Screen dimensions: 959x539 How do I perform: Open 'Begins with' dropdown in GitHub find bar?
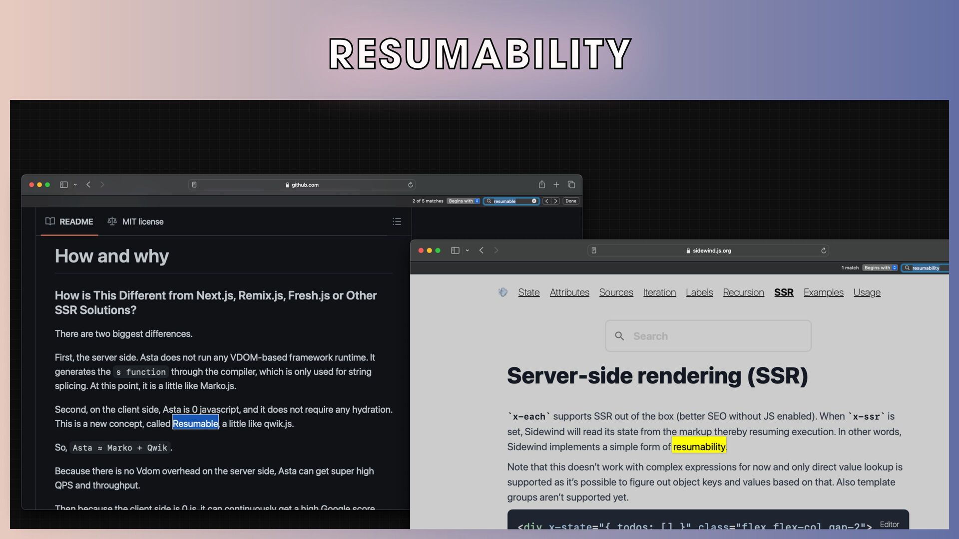pos(464,201)
